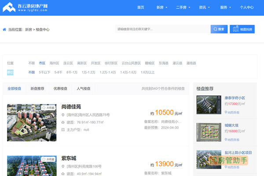The height and width of the screenshot is (176, 264).
Task: Click 最新预售: 2024-04-30 text
Action: click(161, 128)
